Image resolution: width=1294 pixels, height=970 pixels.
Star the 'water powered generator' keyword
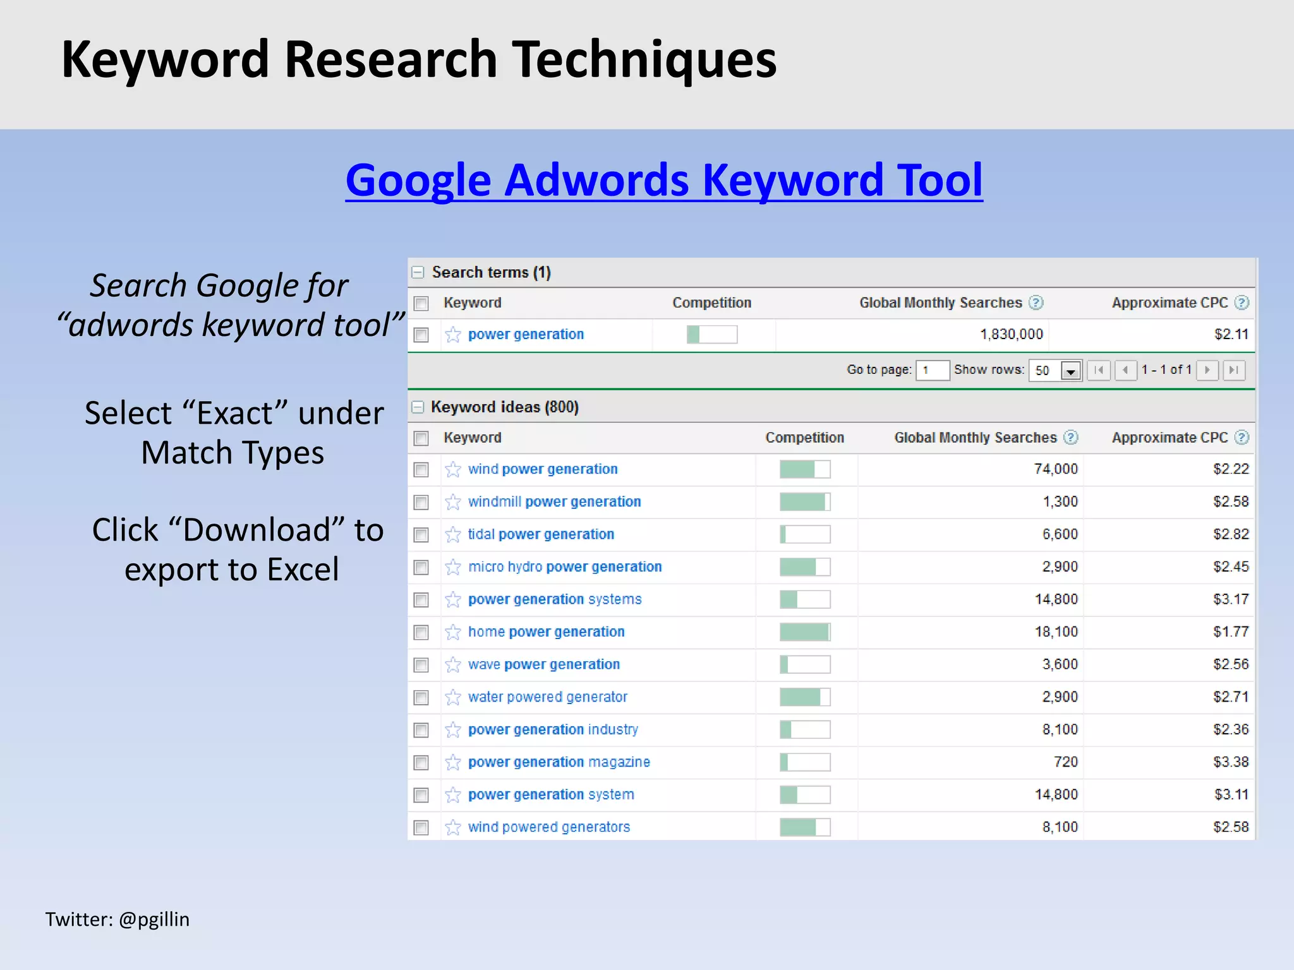pyautogui.click(x=452, y=697)
